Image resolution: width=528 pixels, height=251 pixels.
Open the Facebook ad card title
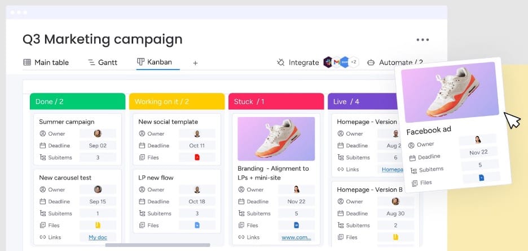coord(429,131)
